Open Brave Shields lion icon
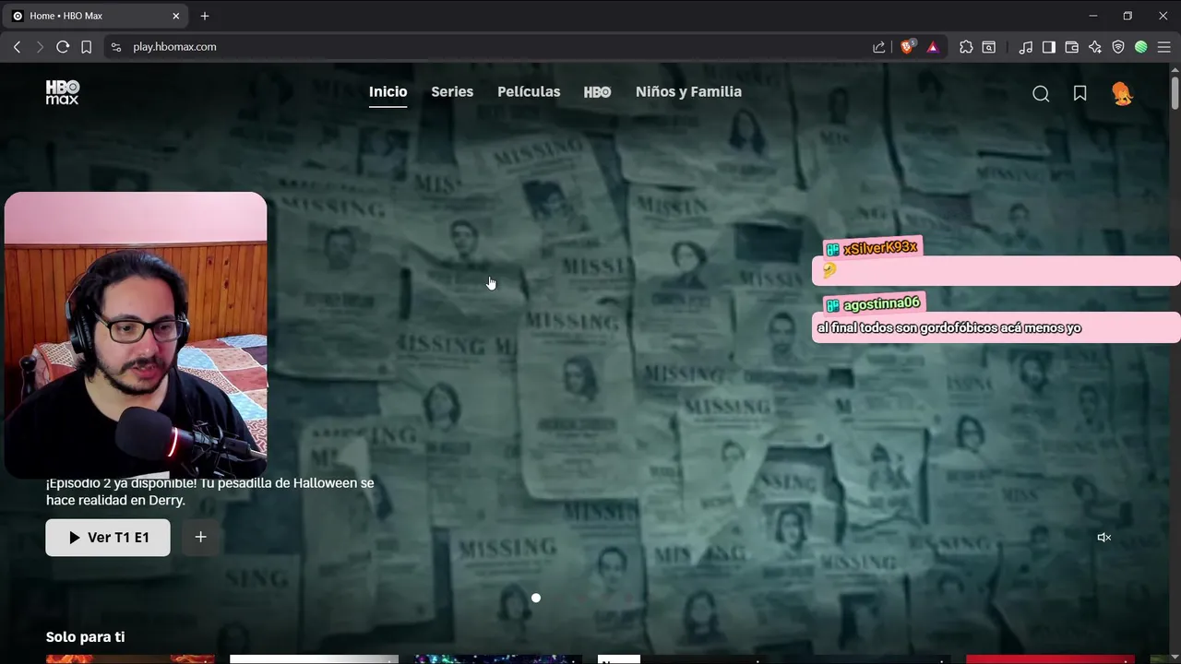This screenshot has height=664, width=1181. [x=908, y=47]
